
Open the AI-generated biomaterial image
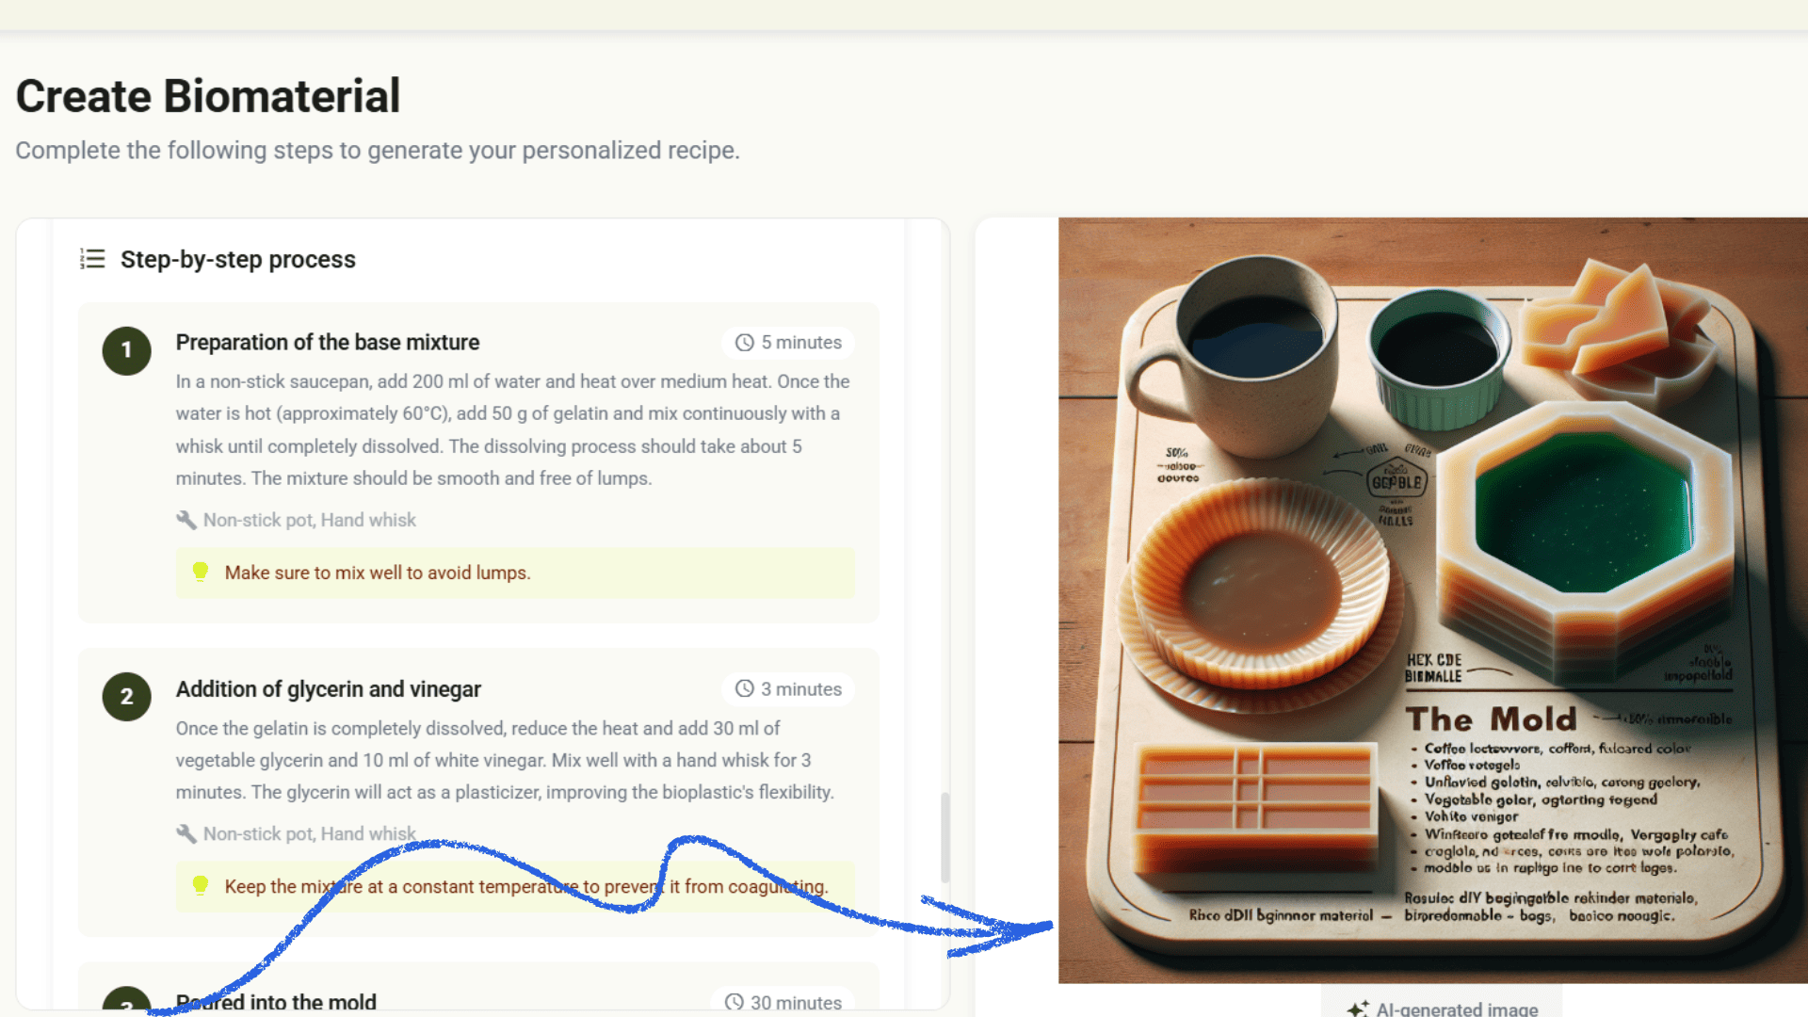tap(1433, 601)
